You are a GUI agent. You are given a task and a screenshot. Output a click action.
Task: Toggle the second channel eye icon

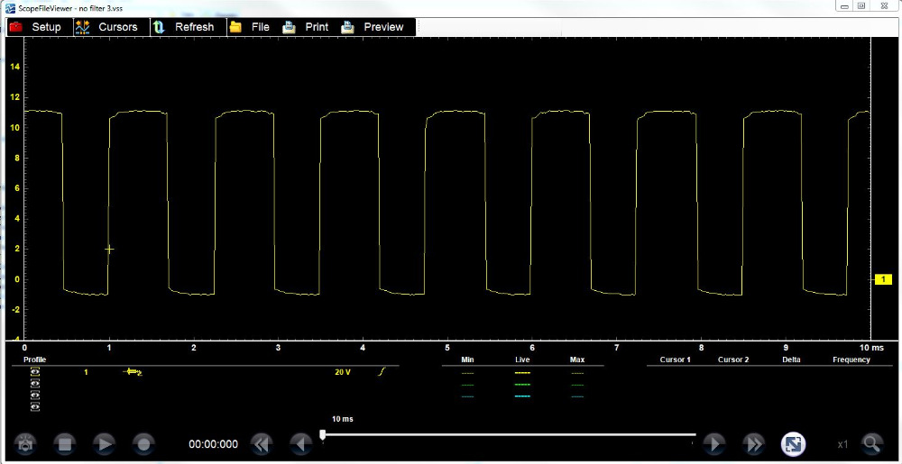tap(35, 384)
